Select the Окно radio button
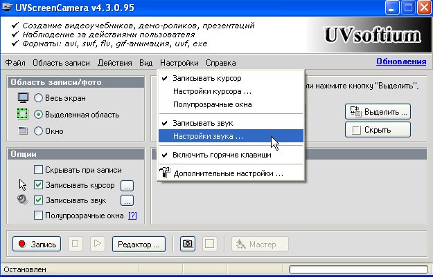Image resolution: width=433 pixels, height=277 pixels. pos(38,131)
